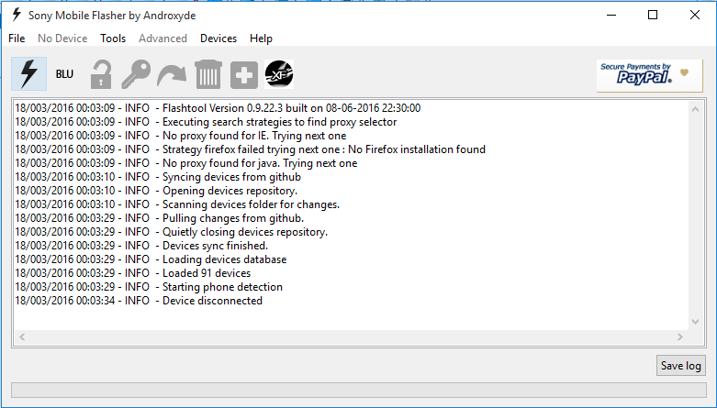Image resolution: width=717 pixels, height=408 pixels.
Task: Click the log scroll left arrow
Action: [22, 336]
